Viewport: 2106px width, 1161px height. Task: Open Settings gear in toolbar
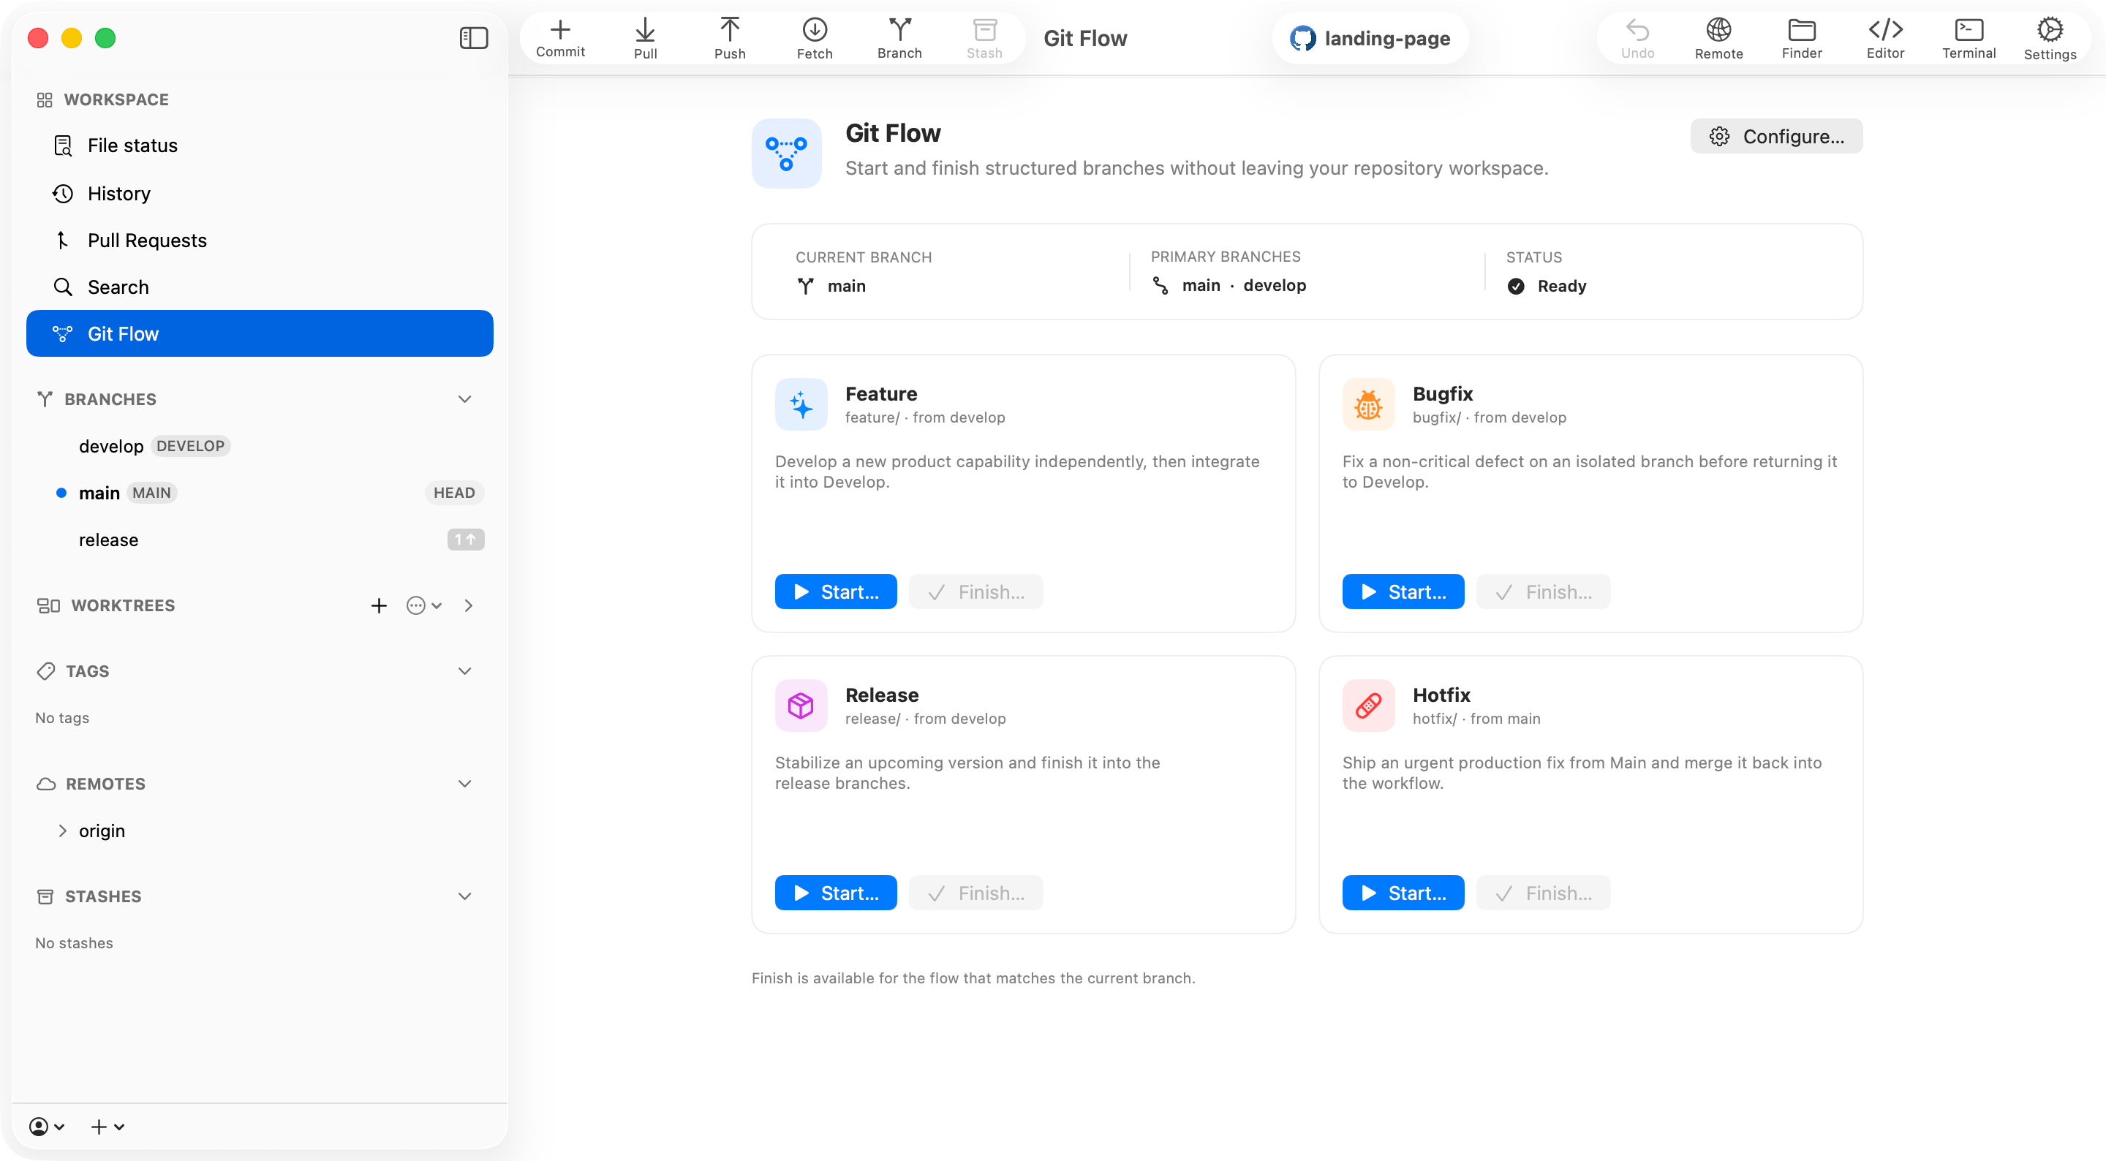click(2050, 39)
